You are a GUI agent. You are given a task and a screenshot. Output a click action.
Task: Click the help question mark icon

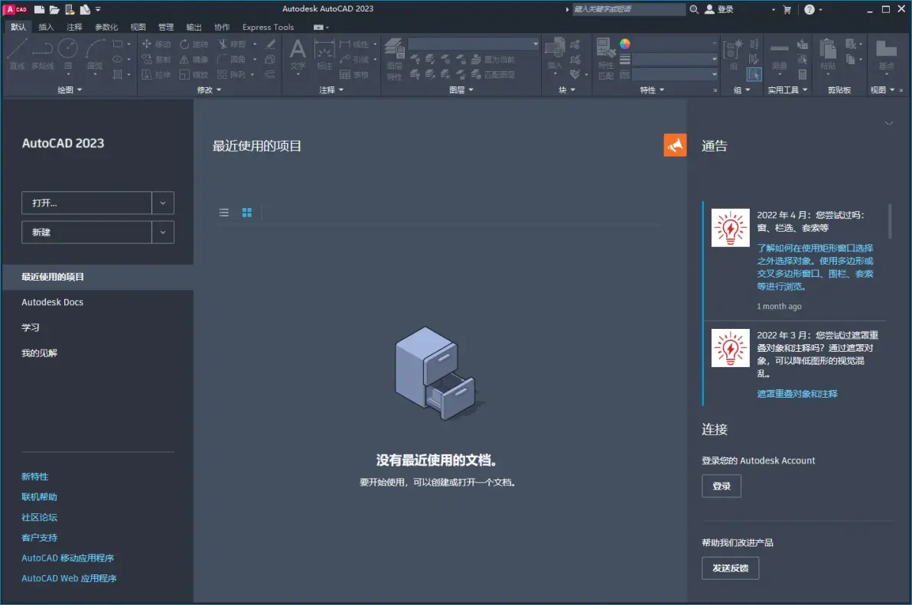click(809, 9)
